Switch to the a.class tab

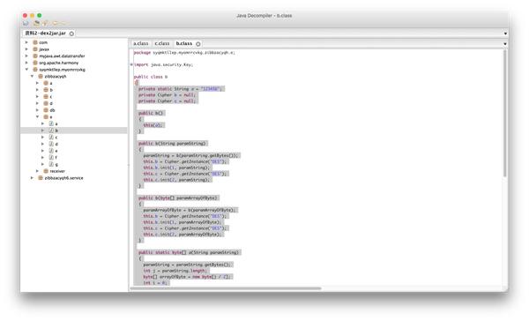[x=141, y=43]
